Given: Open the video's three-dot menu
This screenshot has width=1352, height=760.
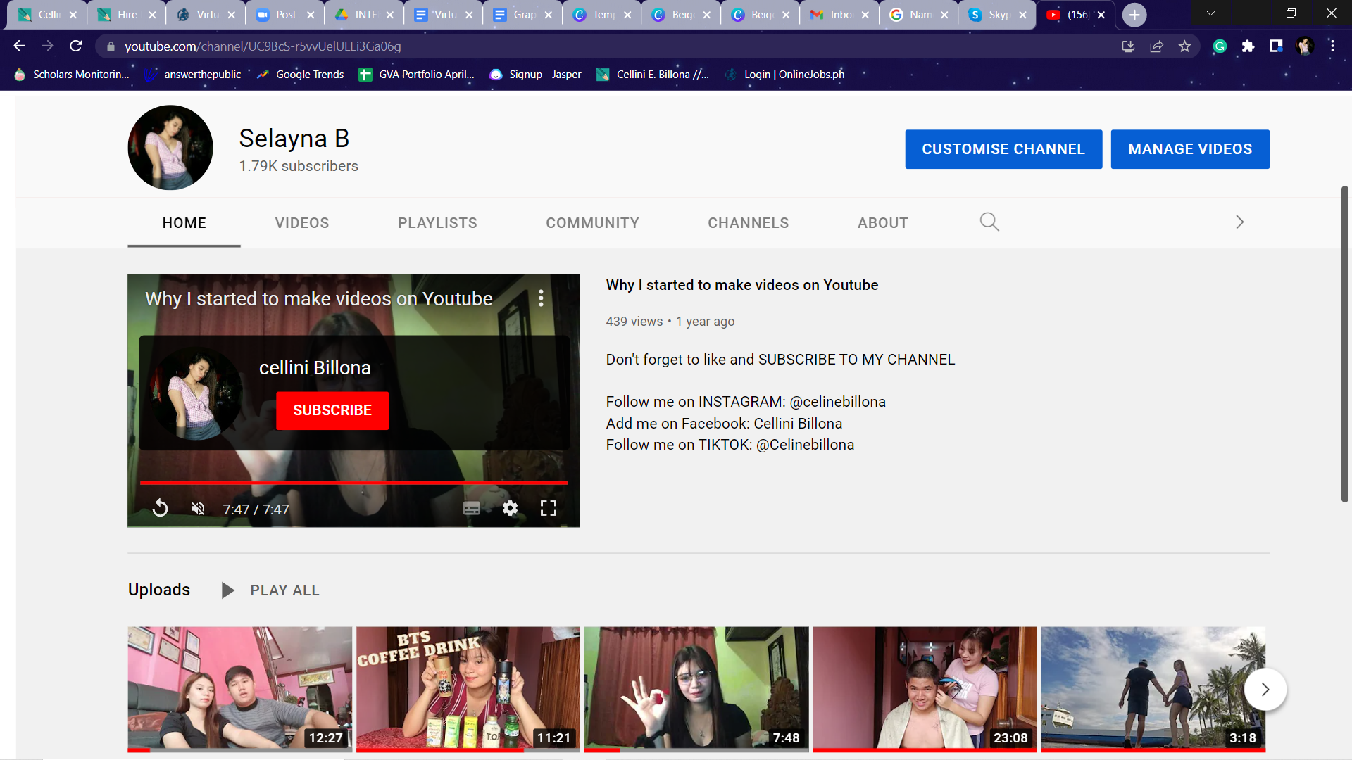Looking at the screenshot, I should click(x=541, y=298).
